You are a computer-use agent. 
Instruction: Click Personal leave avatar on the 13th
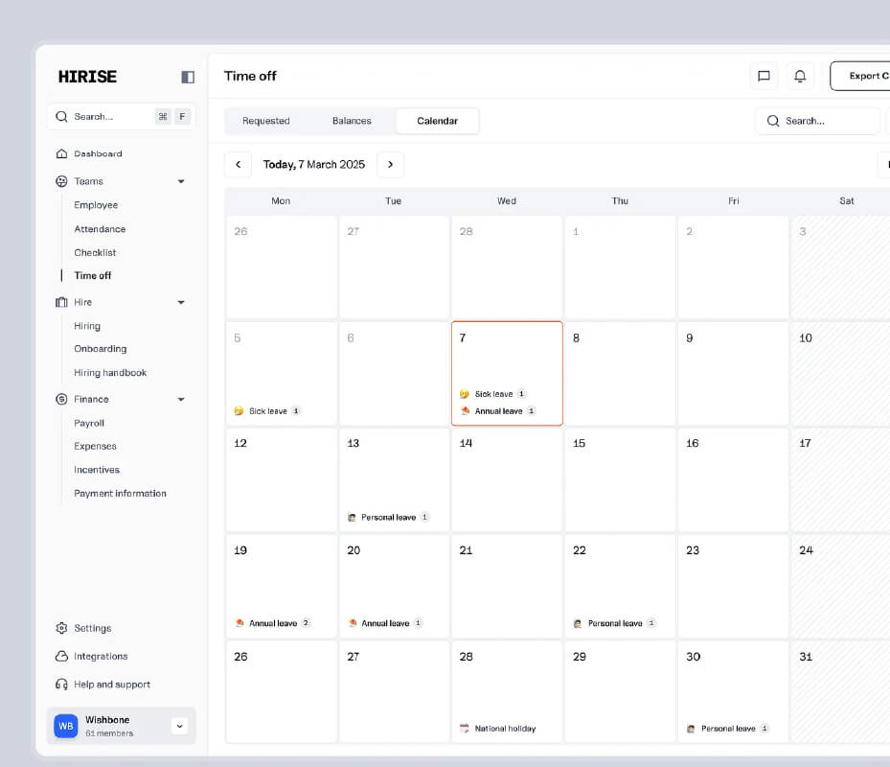(352, 518)
